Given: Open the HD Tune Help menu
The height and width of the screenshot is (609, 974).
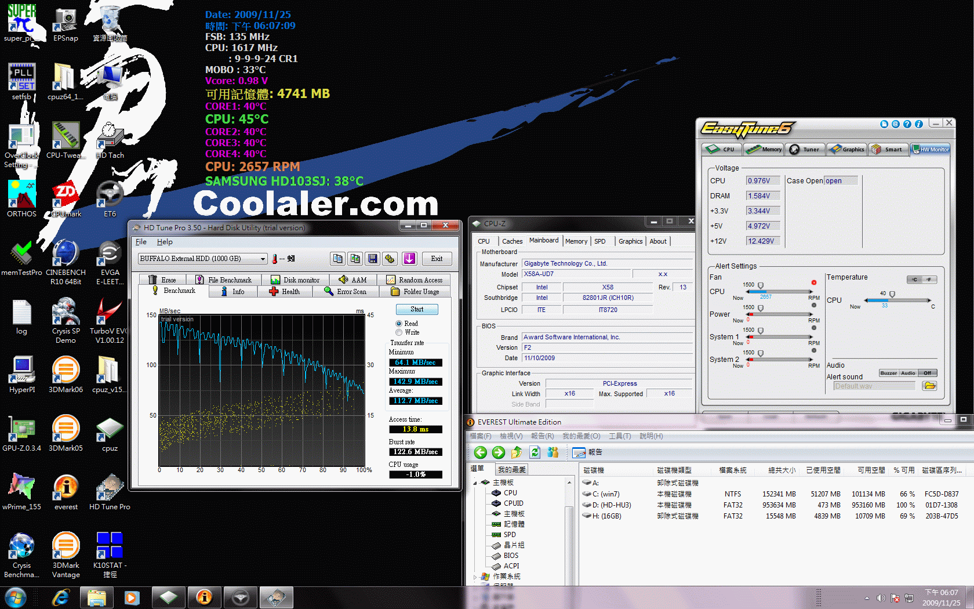Looking at the screenshot, I should click(165, 242).
